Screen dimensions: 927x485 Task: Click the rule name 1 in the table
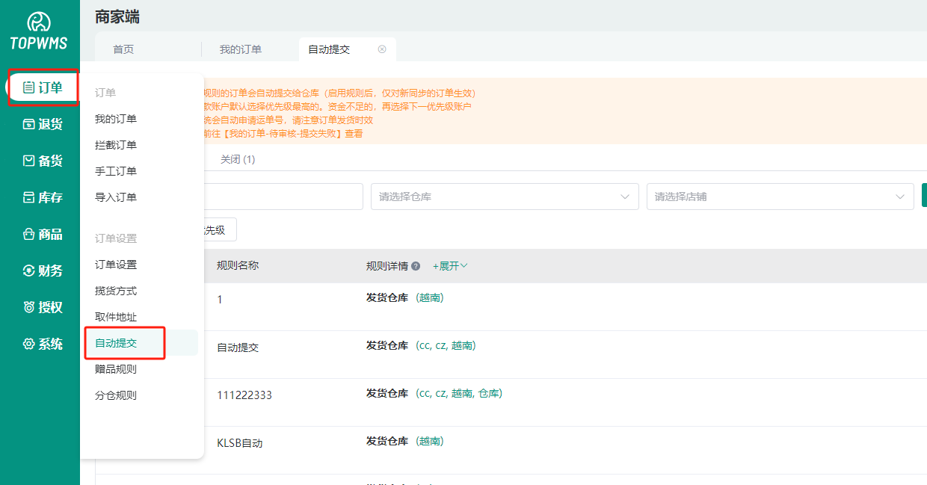coord(220,300)
